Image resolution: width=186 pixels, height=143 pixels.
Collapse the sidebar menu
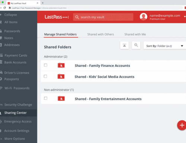pos(10,15)
